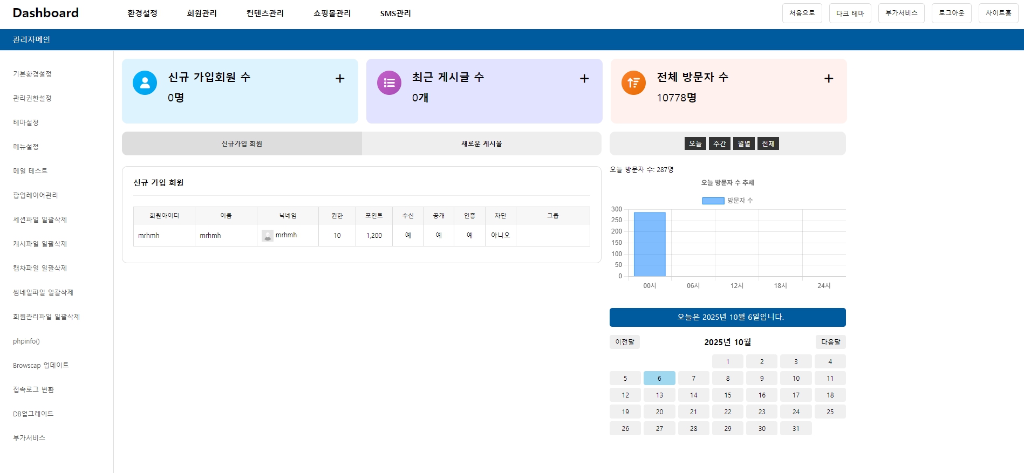Select October 15 on the calendar
Image resolution: width=1024 pixels, height=473 pixels.
[727, 395]
